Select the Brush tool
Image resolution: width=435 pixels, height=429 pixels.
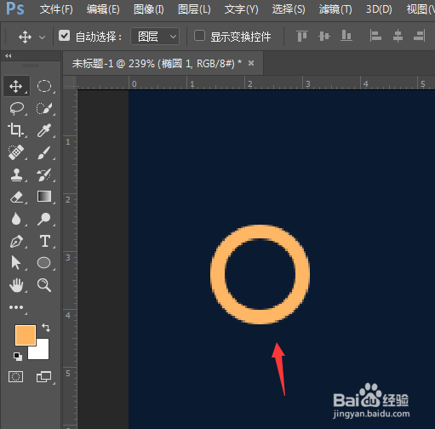pos(44,152)
